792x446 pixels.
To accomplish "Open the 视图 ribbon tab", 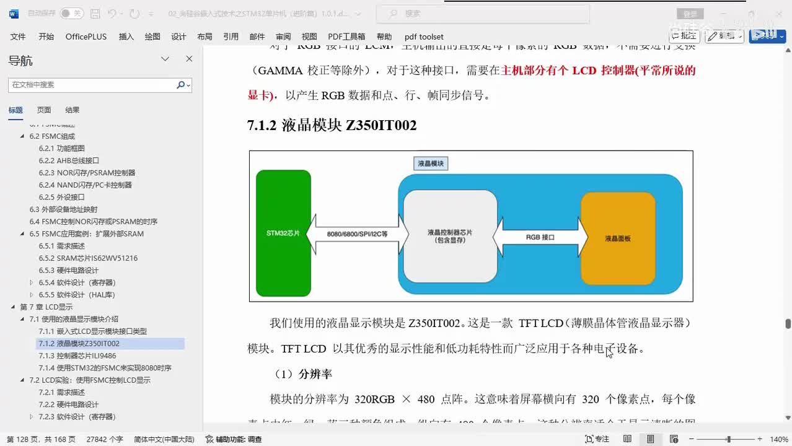I will click(309, 37).
